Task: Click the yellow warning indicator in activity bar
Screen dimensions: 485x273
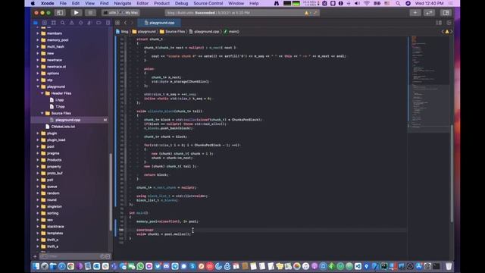Action: [x=306, y=13]
